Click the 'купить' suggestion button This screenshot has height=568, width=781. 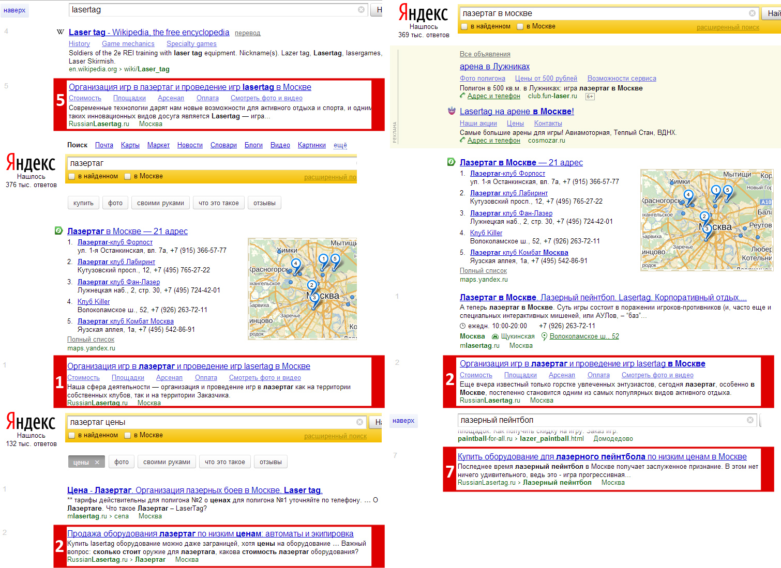point(83,203)
